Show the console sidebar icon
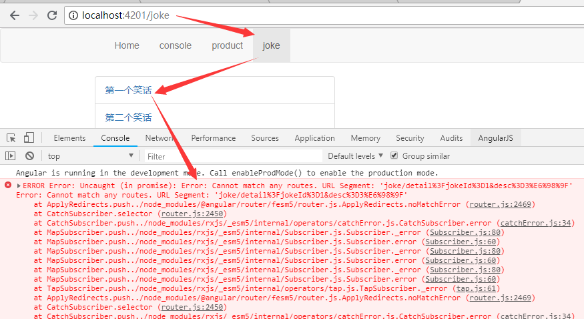Screen dimensions: 584x319 click(11, 156)
